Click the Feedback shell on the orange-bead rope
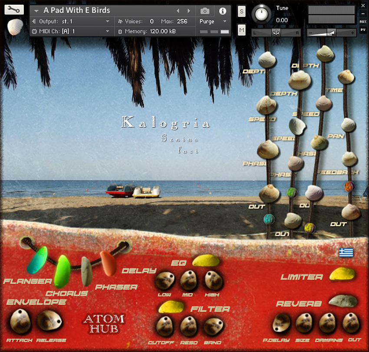Screen dimensions: 369x352 (349, 159)
